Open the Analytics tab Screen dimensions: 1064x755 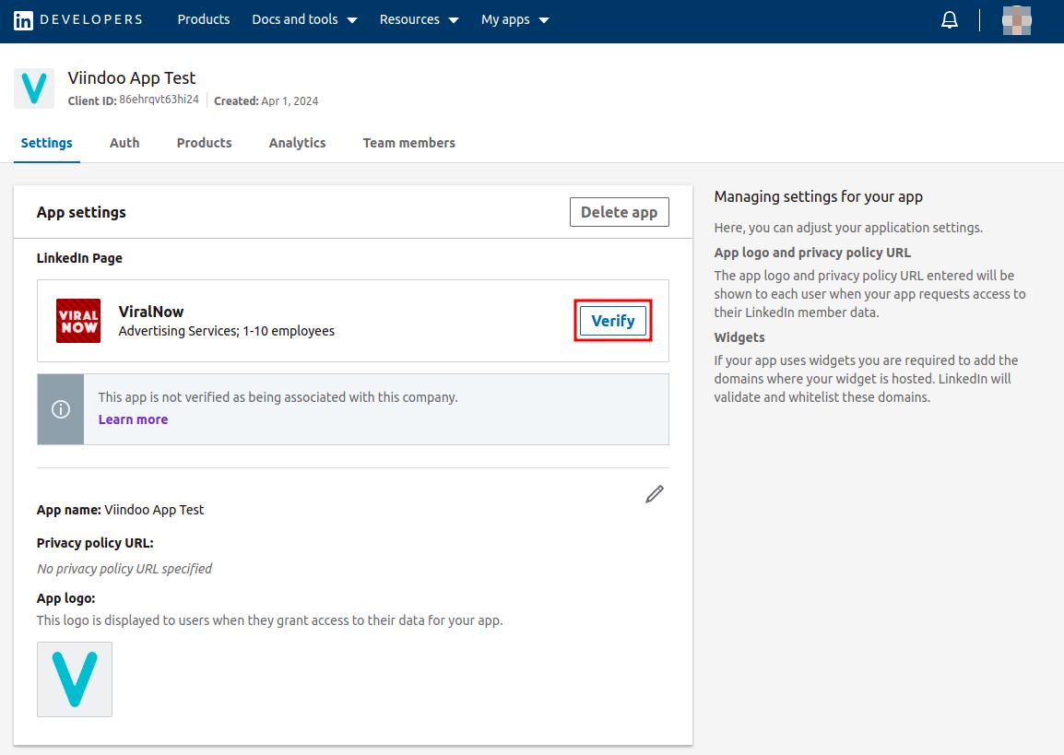click(297, 143)
